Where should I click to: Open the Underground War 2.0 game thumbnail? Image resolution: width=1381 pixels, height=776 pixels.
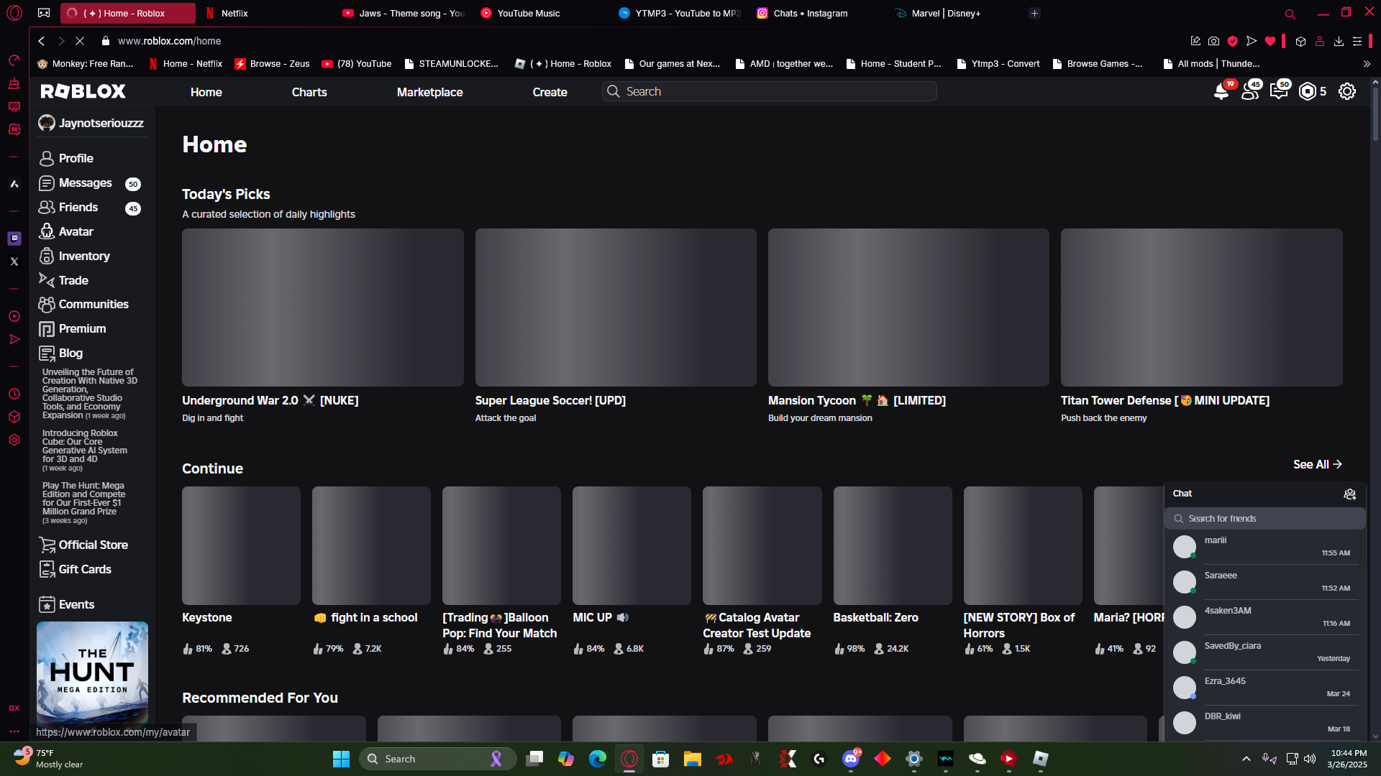pos(322,308)
